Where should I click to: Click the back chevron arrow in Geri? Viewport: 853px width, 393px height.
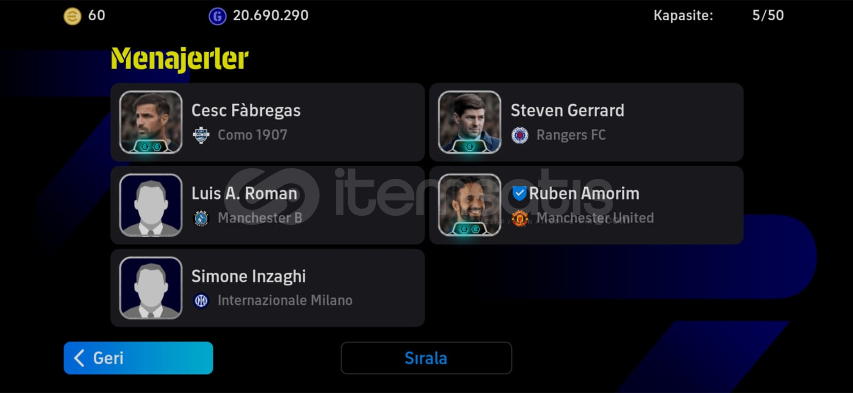coord(79,358)
